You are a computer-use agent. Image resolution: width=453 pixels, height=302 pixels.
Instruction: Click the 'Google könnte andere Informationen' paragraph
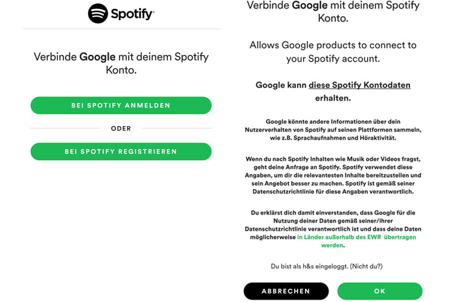tap(333, 130)
